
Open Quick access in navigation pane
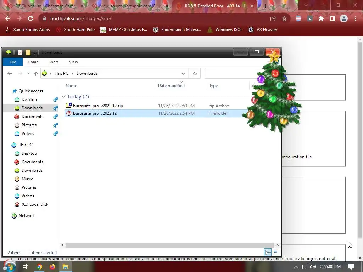tap(30, 91)
